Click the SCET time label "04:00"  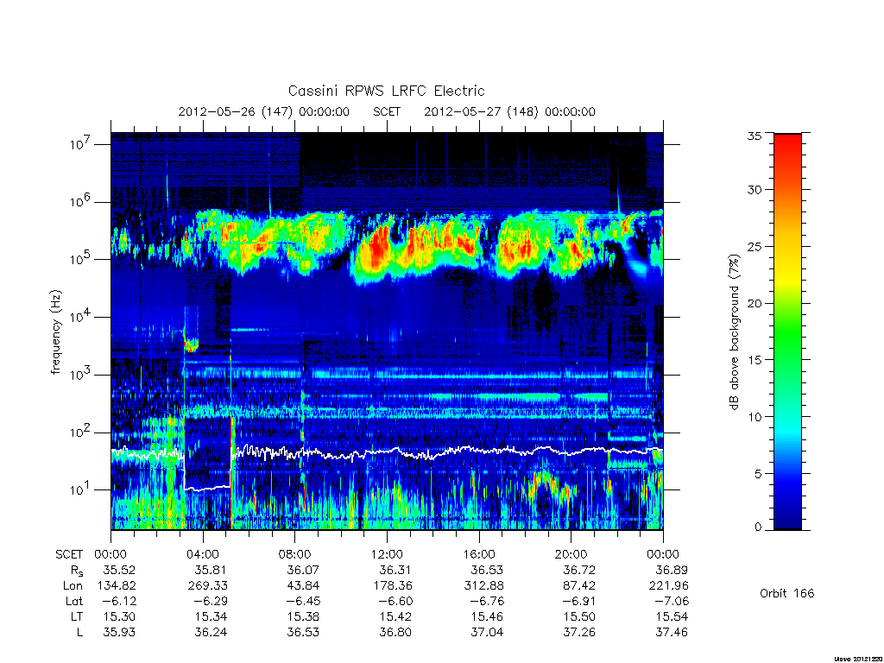click(203, 554)
